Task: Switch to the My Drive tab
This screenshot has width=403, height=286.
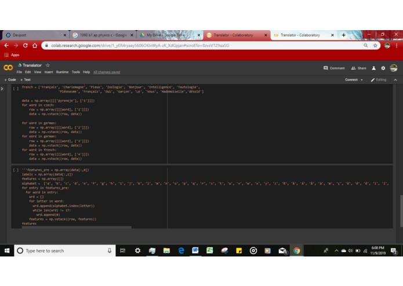Action: pos(170,35)
